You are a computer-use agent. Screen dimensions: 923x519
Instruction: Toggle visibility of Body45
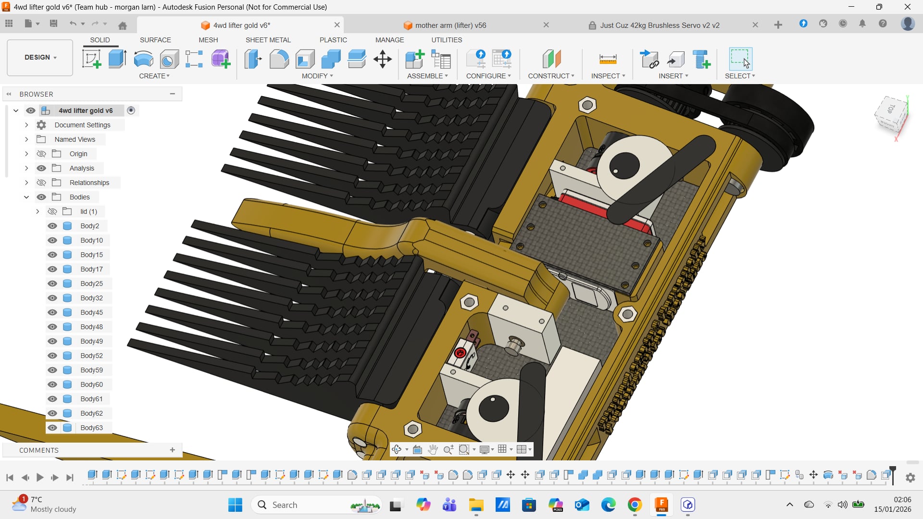click(52, 312)
